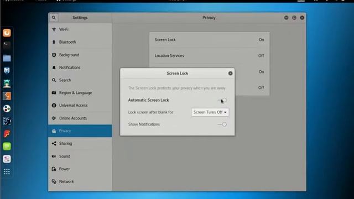The width and height of the screenshot is (354, 199).
Task: Minimize the Settings window
Action: coord(287,18)
